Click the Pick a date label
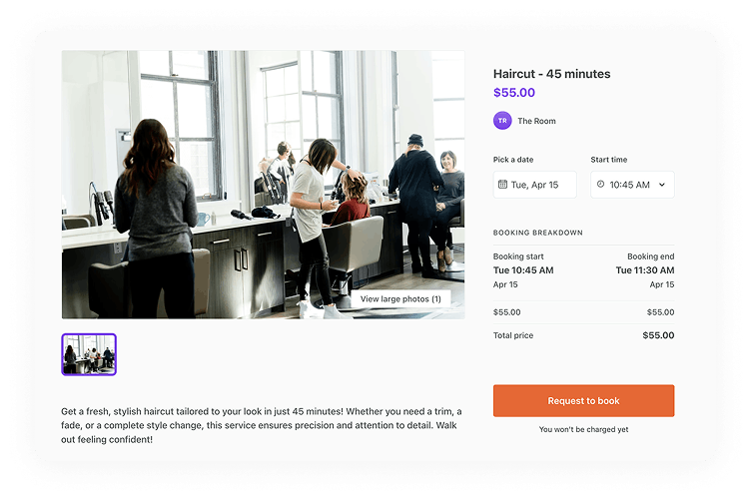The image size is (751, 500). pos(513,160)
